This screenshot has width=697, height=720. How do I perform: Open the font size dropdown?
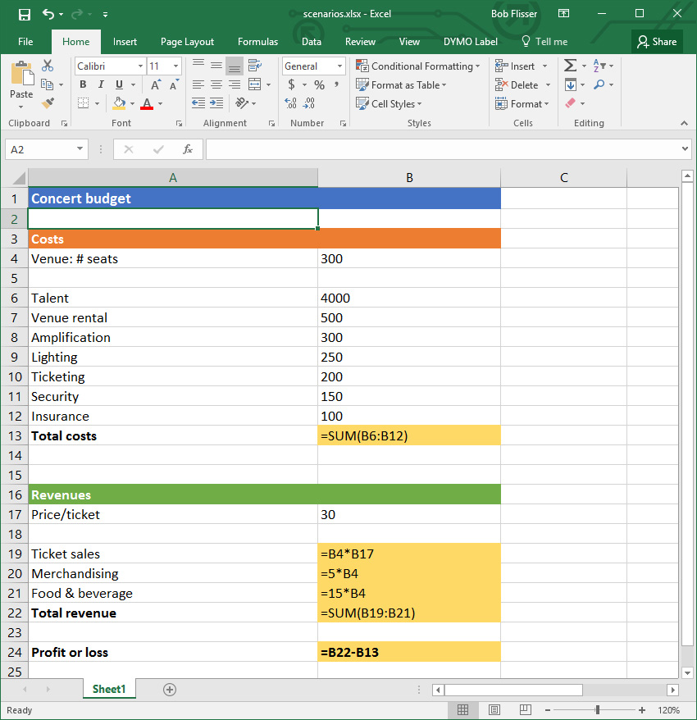(175, 66)
